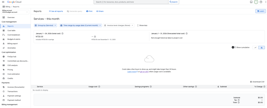Click help icon beside Savings programs column
This screenshot has height=108, width=267.
tap(151, 87)
